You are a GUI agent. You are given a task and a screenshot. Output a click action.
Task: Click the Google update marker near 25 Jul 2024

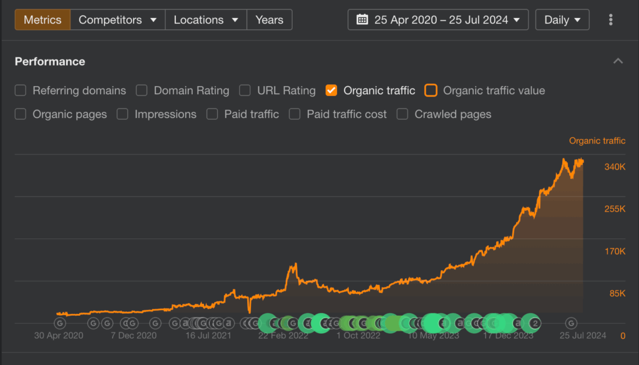click(571, 323)
